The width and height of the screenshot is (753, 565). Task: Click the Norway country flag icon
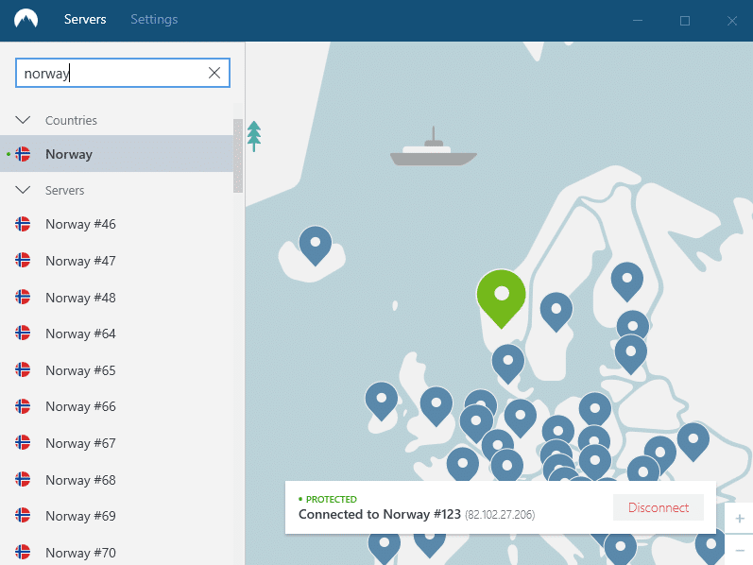pos(23,154)
